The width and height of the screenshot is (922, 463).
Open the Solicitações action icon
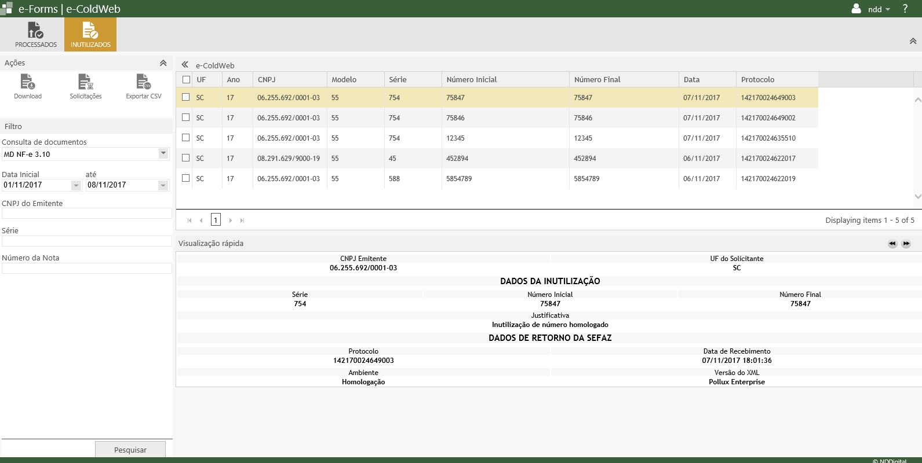point(86,83)
